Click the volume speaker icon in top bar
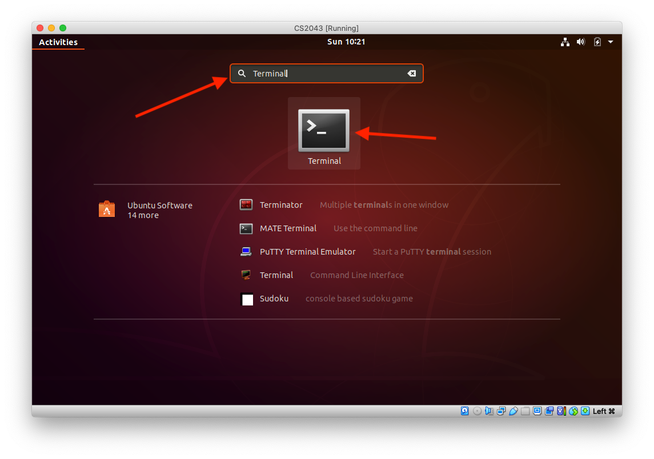The height and width of the screenshot is (459, 654). (x=580, y=42)
